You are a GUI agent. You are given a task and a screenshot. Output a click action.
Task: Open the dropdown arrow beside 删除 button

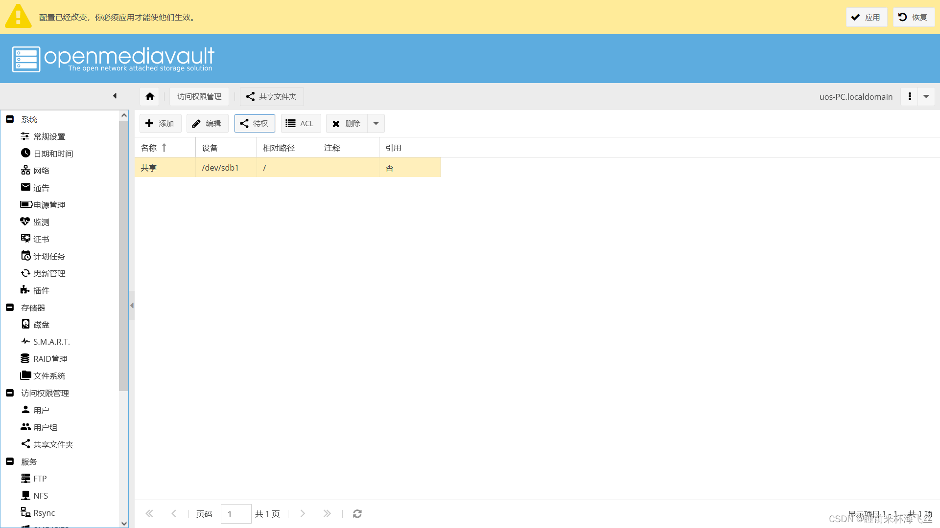pyautogui.click(x=376, y=124)
